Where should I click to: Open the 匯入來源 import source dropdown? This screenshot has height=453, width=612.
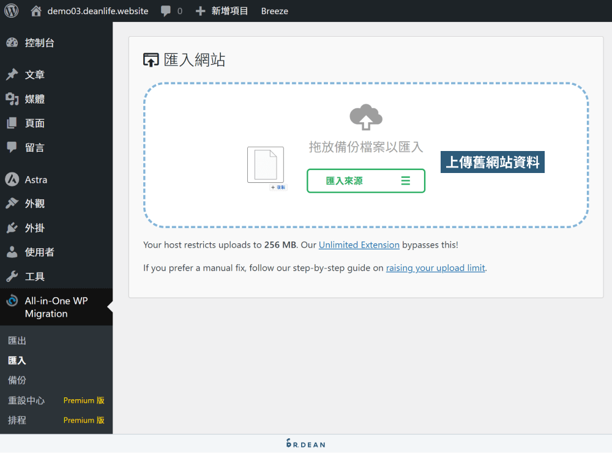pos(365,180)
